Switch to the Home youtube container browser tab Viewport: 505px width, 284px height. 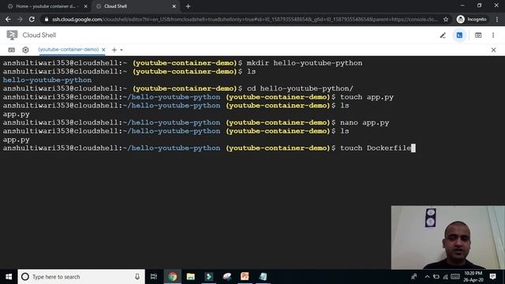click(x=45, y=6)
